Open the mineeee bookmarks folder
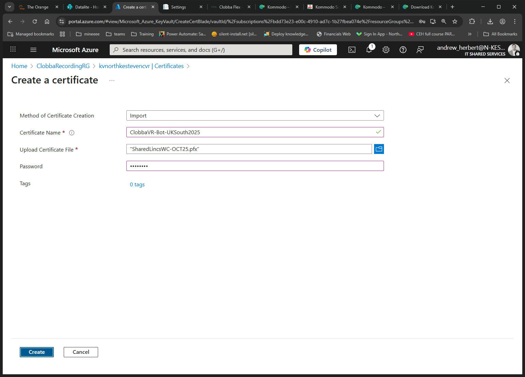This screenshot has height=377, width=525. point(88,34)
